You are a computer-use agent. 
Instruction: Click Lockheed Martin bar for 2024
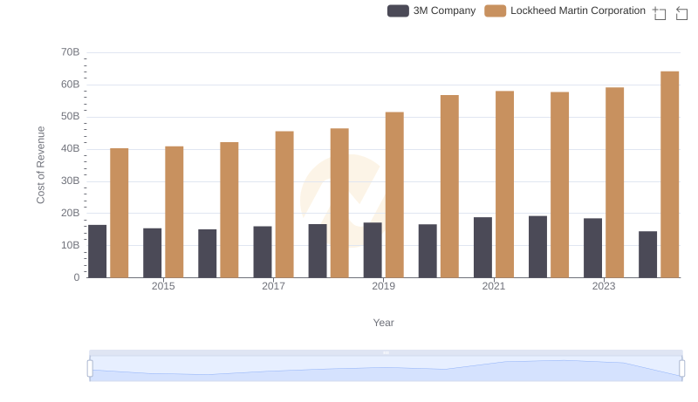coord(669,174)
